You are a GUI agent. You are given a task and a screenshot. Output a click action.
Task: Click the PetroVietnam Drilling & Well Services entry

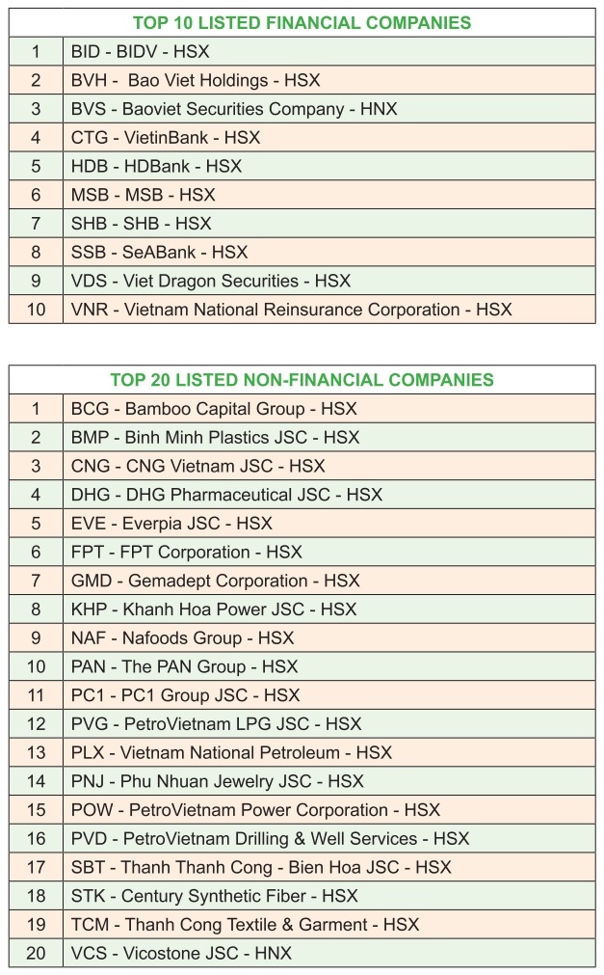(x=270, y=839)
